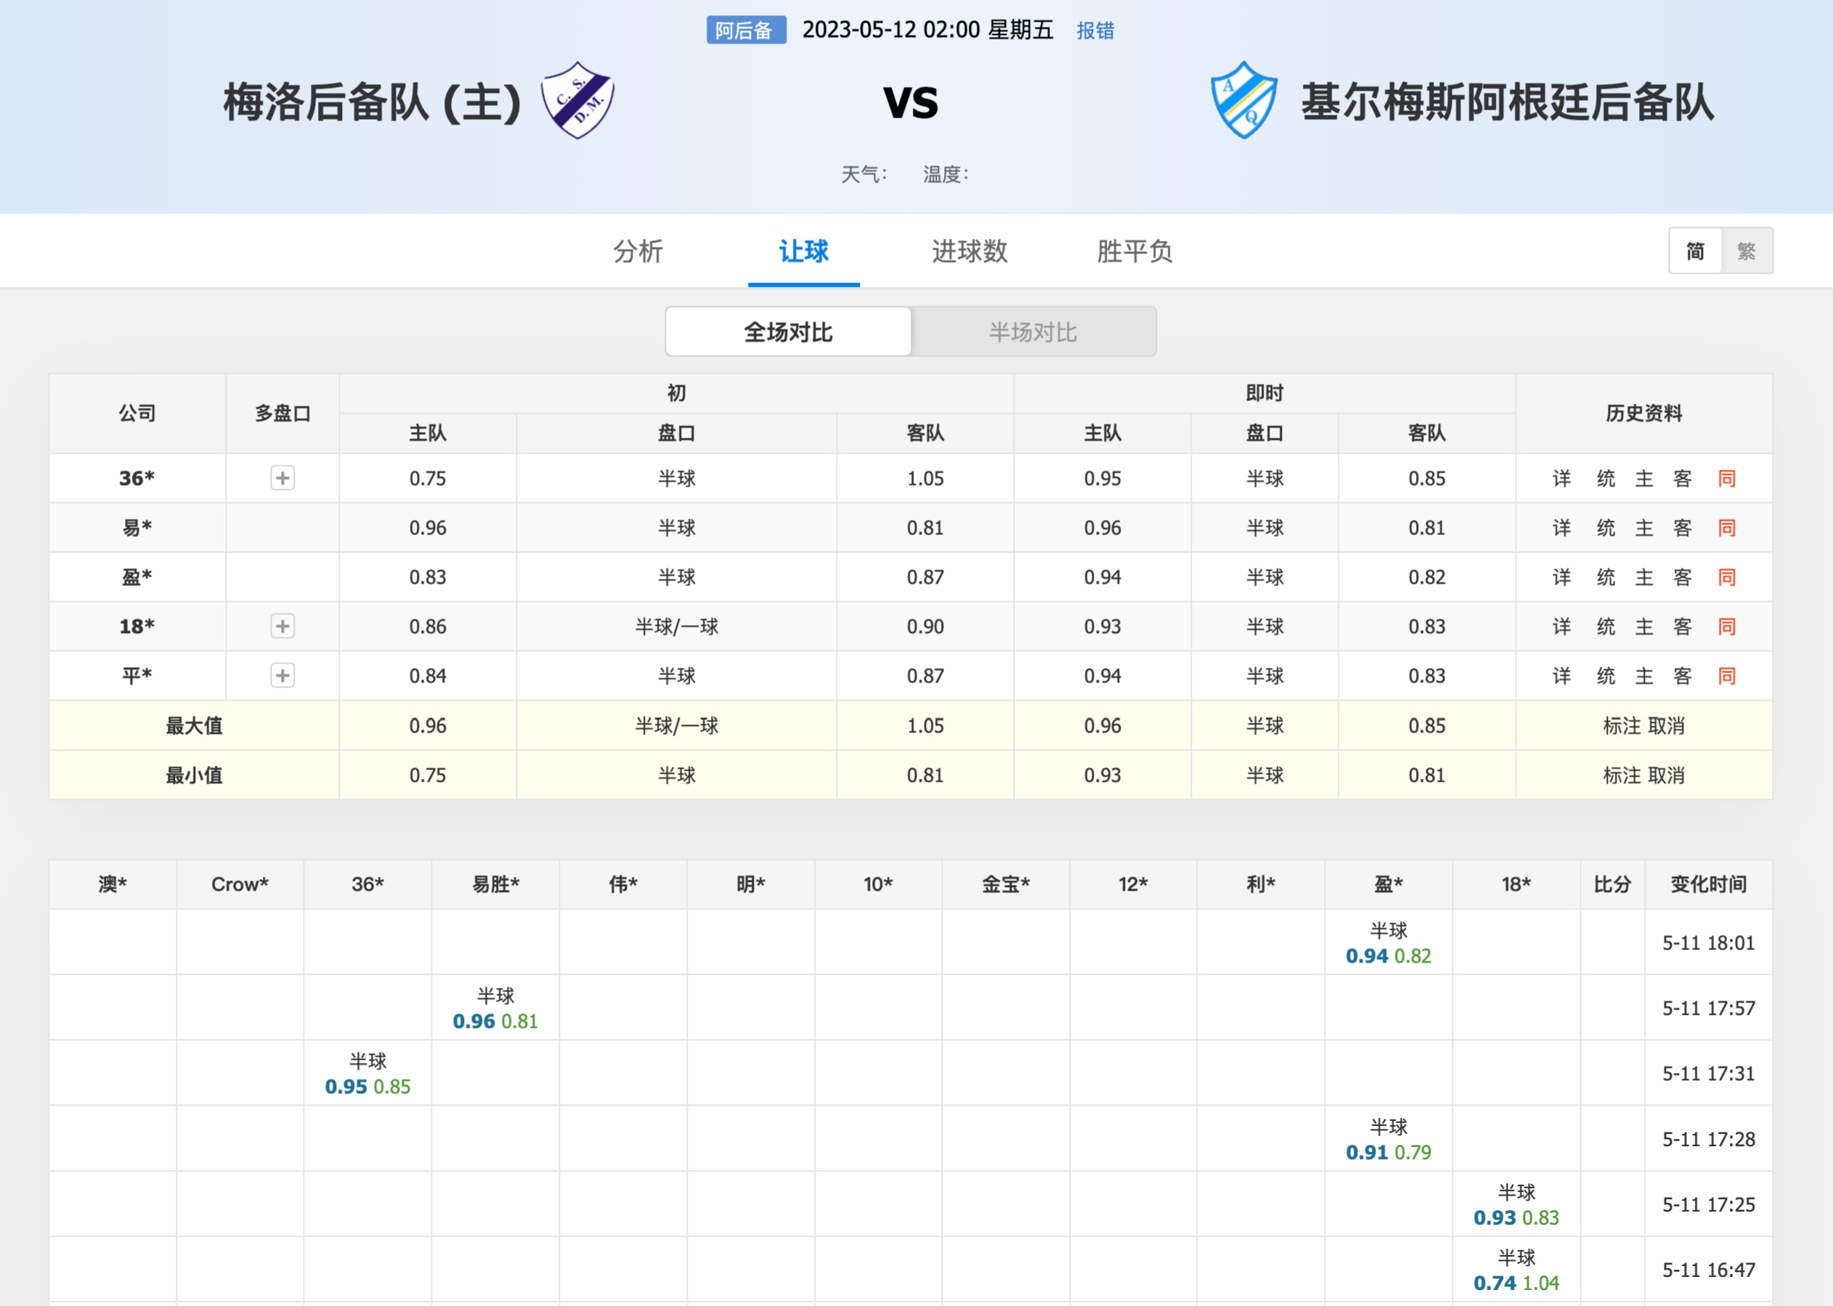Click the 阿后备 league badge
The width and height of the screenshot is (1833, 1306).
click(x=746, y=30)
